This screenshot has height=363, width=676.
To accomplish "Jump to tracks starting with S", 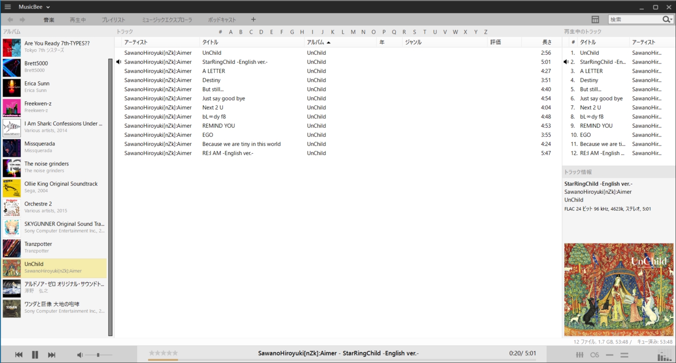I will (x=415, y=32).
